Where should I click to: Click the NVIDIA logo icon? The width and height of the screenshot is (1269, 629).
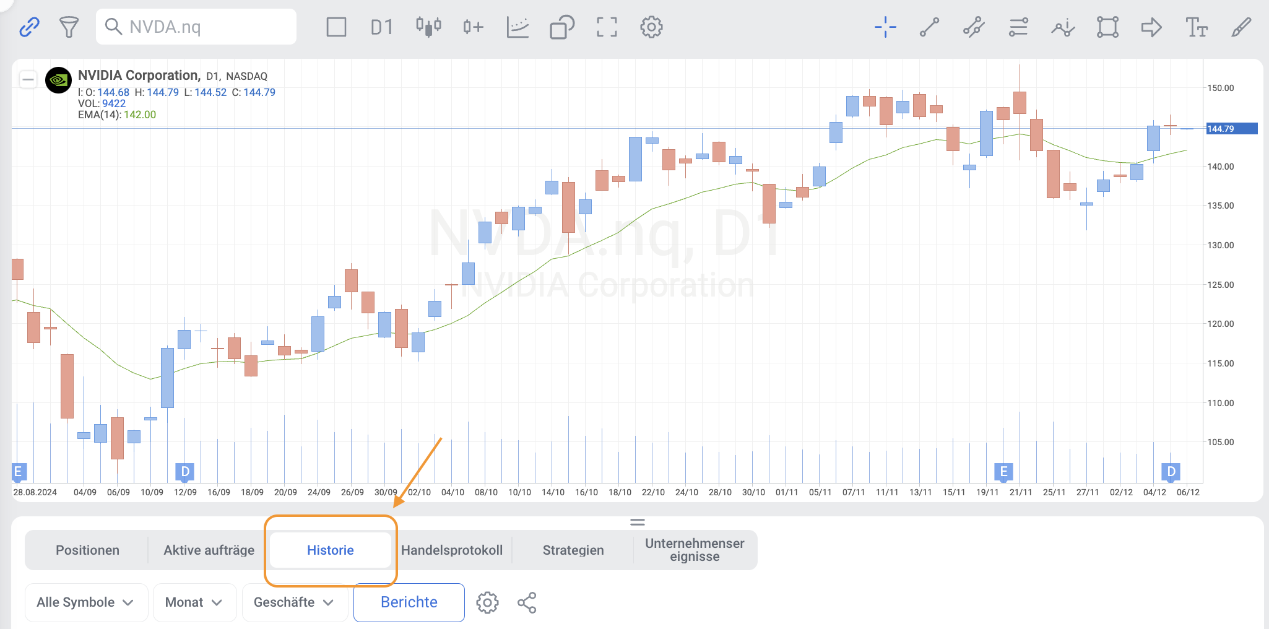(x=59, y=80)
